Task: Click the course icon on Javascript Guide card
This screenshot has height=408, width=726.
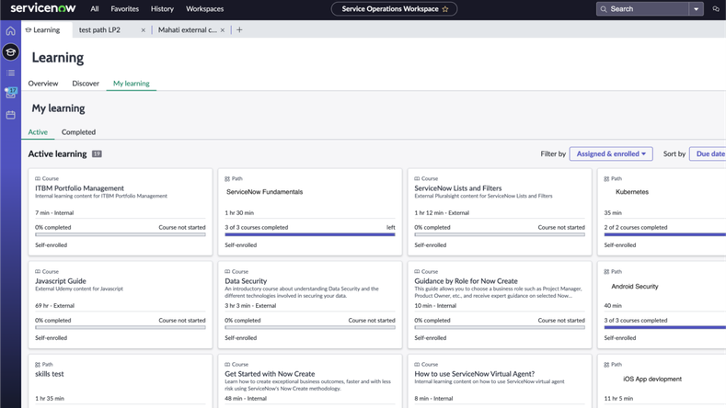Action: click(38, 271)
